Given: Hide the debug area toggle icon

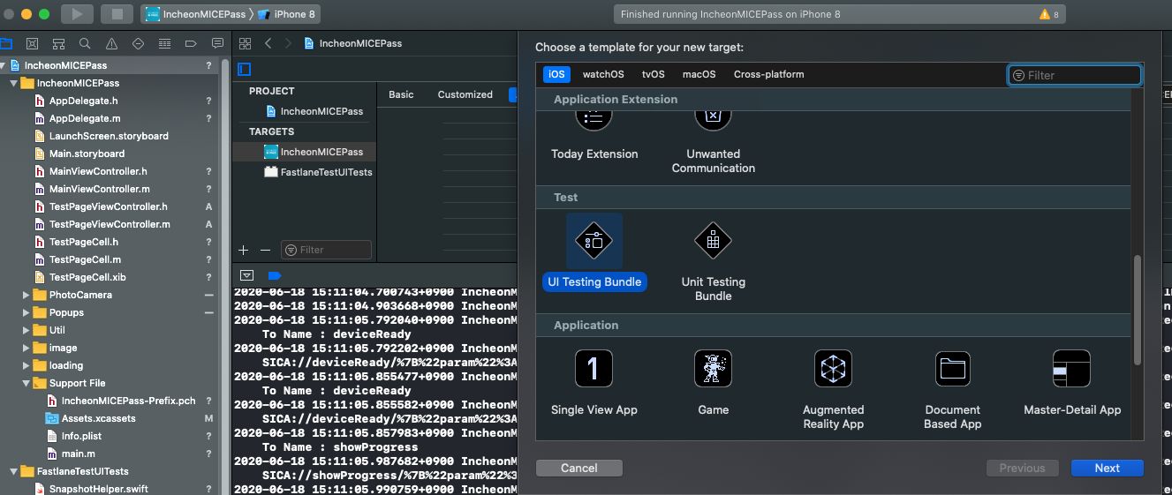Looking at the screenshot, I should pos(246,275).
